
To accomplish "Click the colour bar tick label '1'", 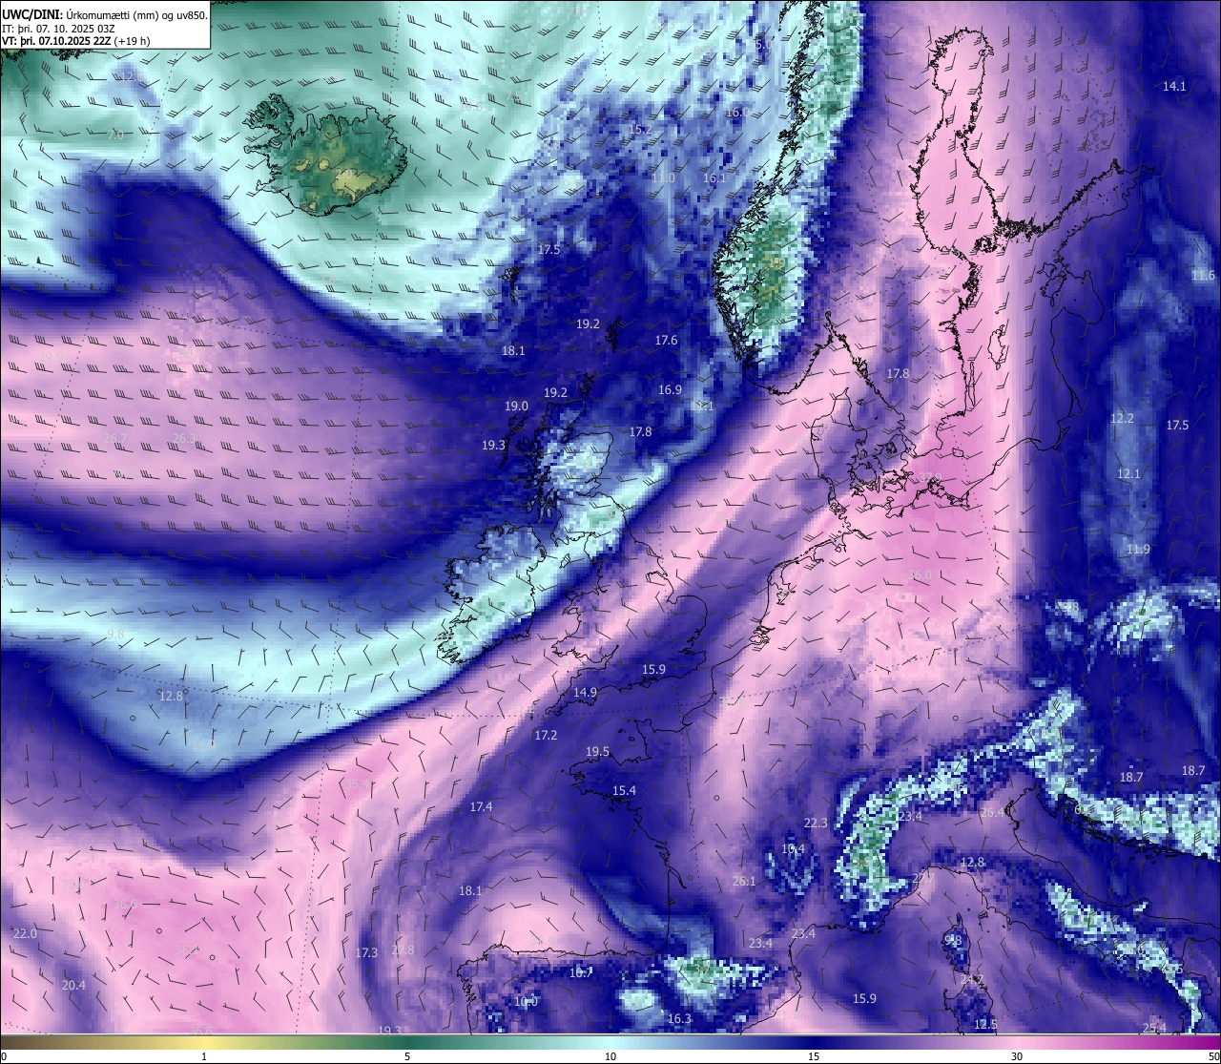I will coord(204,1056).
